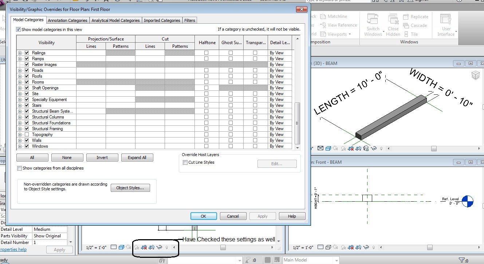This screenshot has width=484, height=264.
Task: Expand the Site category tree node
Action: tap(20, 94)
